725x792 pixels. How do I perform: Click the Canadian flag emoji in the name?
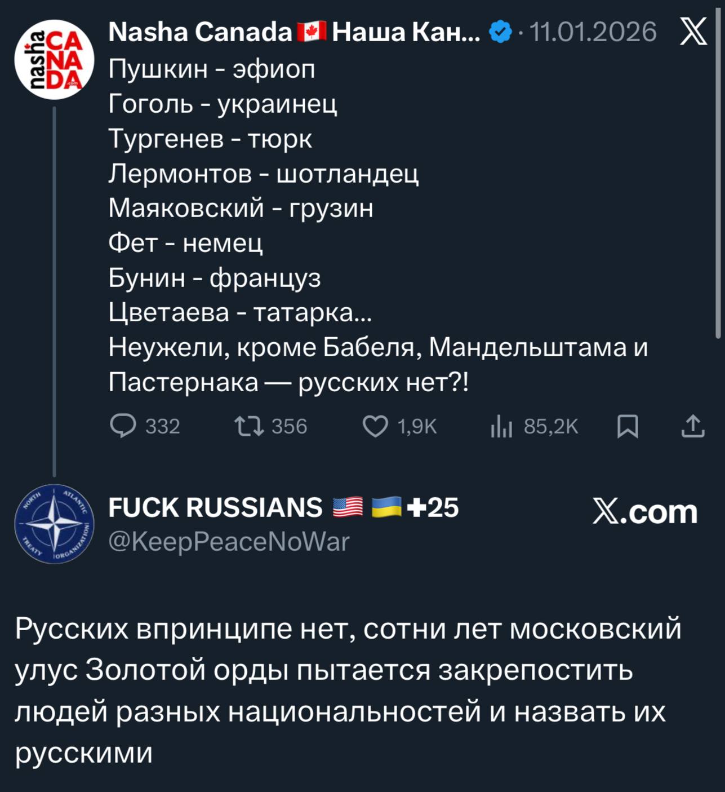pos(312,32)
